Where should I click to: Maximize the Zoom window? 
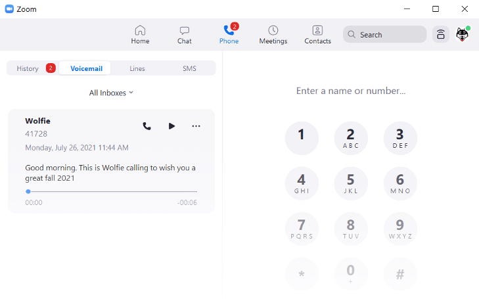[x=436, y=9]
